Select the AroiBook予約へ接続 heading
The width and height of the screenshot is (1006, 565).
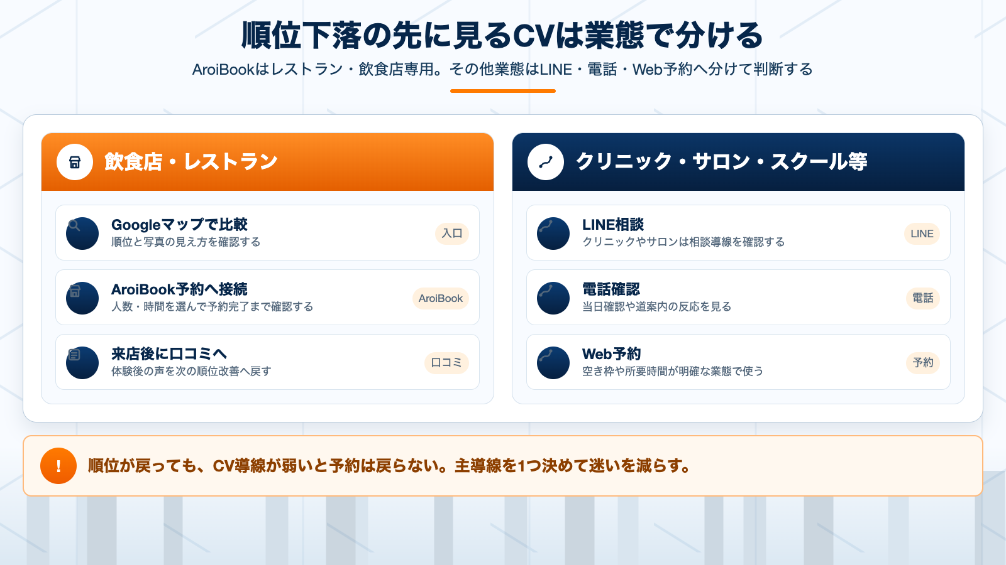point(179,289)
